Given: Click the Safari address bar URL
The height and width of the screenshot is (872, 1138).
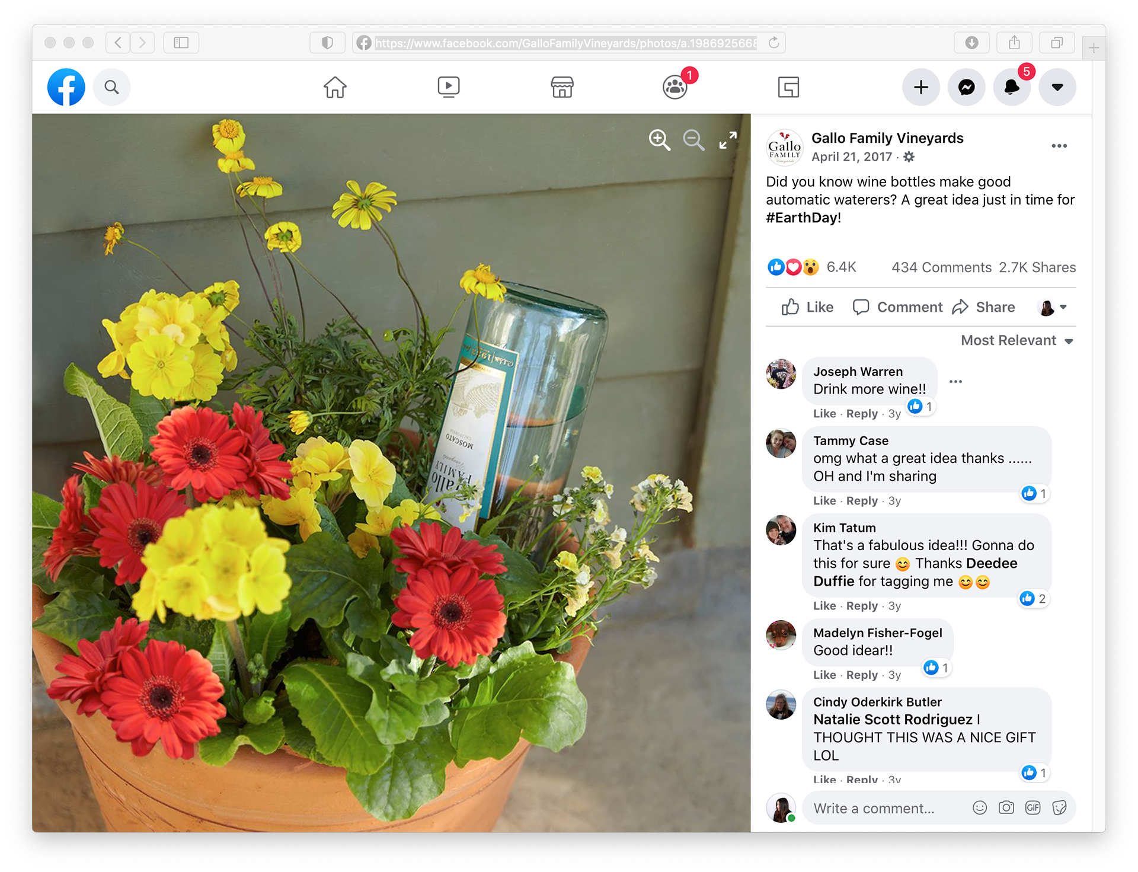Looking at the screenshot, I should coord(565,43).
